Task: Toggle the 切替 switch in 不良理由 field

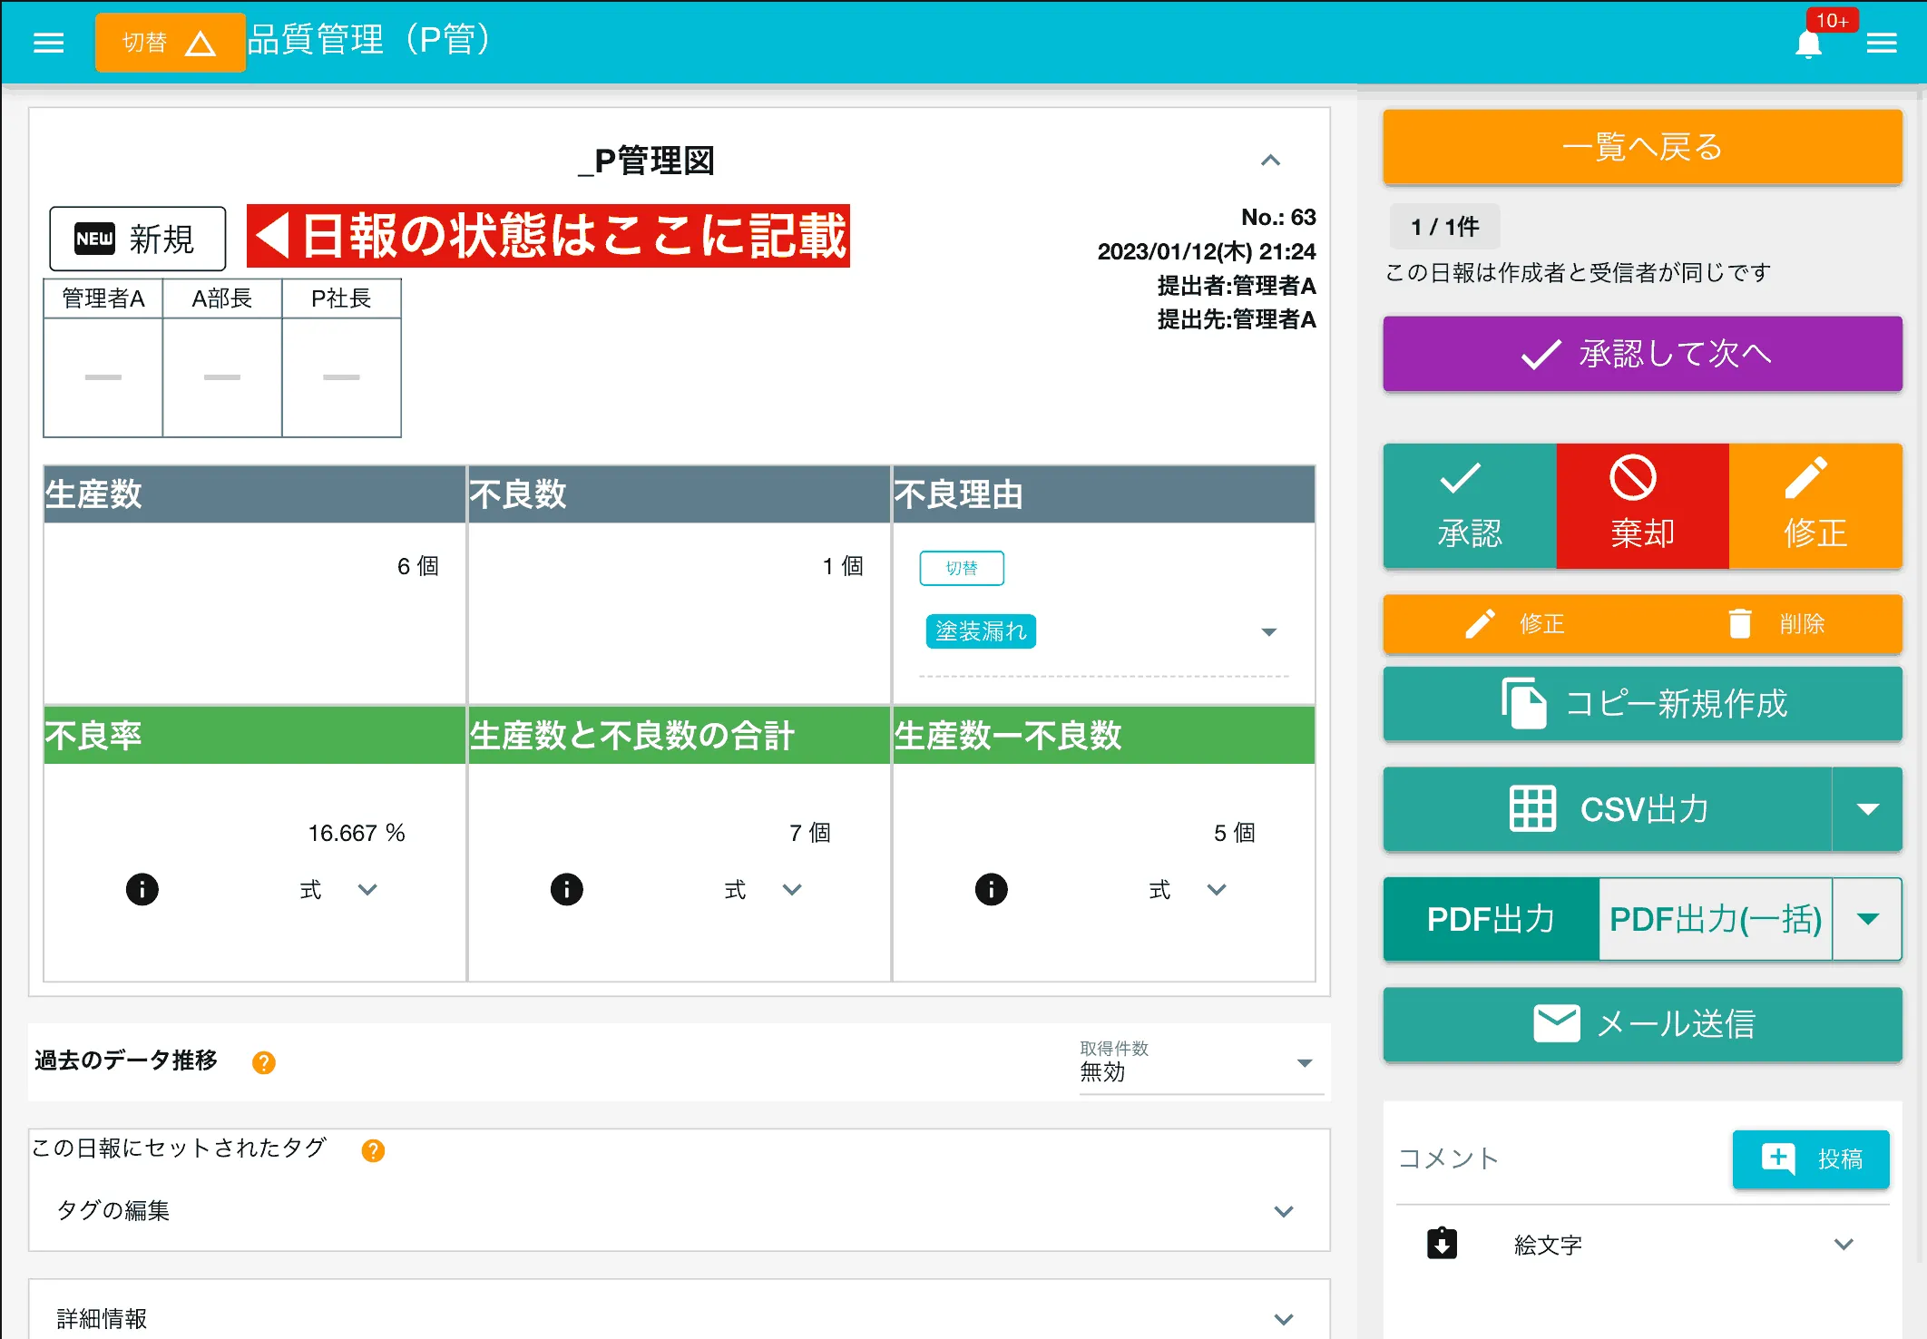Action: (x=962, y=568)
